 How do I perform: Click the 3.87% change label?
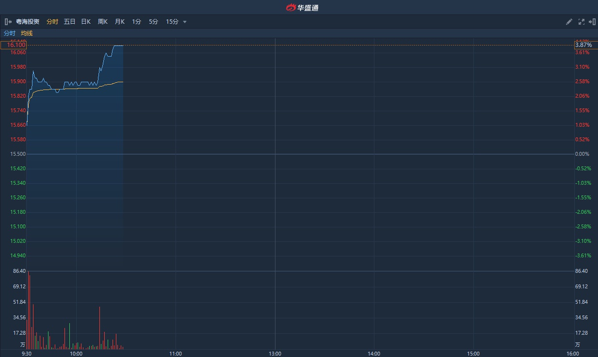click(583, 45)
